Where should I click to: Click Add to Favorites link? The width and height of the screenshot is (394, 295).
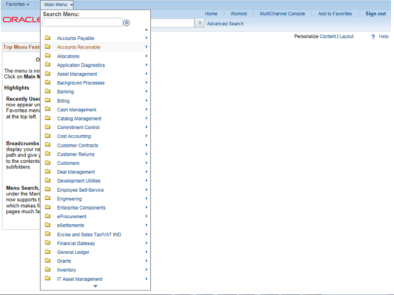[335, 14]
